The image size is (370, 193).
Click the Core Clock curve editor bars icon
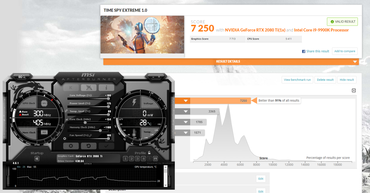(67, 119)
